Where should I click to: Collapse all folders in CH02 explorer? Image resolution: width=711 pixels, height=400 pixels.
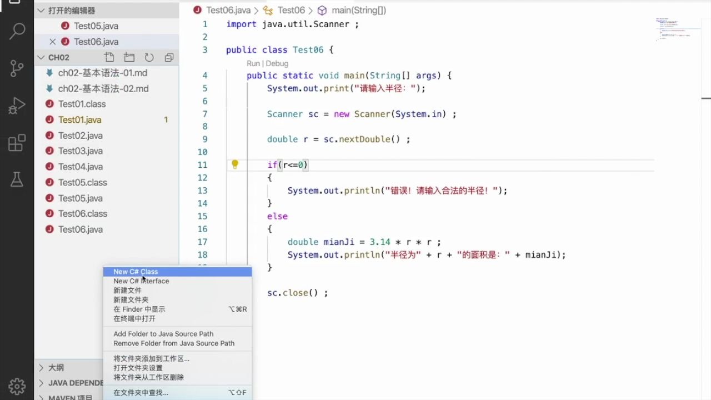click(169, 57)
